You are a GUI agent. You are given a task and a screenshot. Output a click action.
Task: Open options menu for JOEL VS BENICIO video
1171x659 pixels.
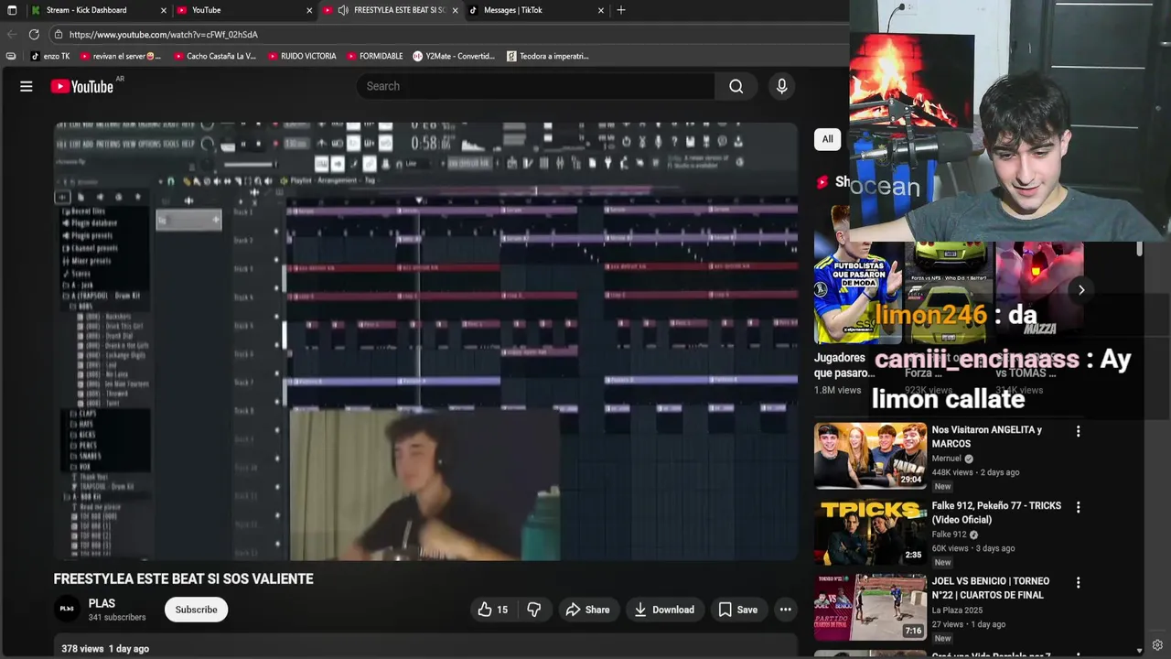pyautogui.click(x=1078, y=582)
